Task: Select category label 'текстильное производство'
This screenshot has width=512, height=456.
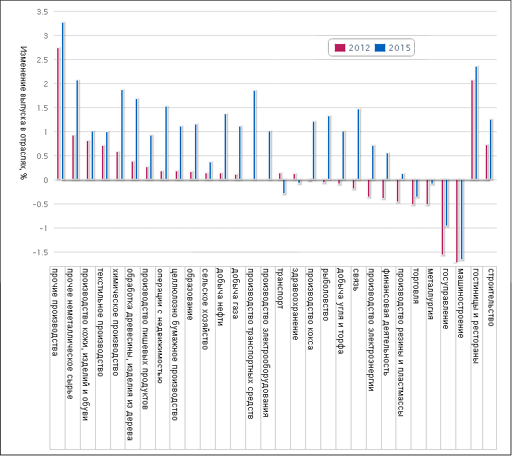Action: click(100, 323)
